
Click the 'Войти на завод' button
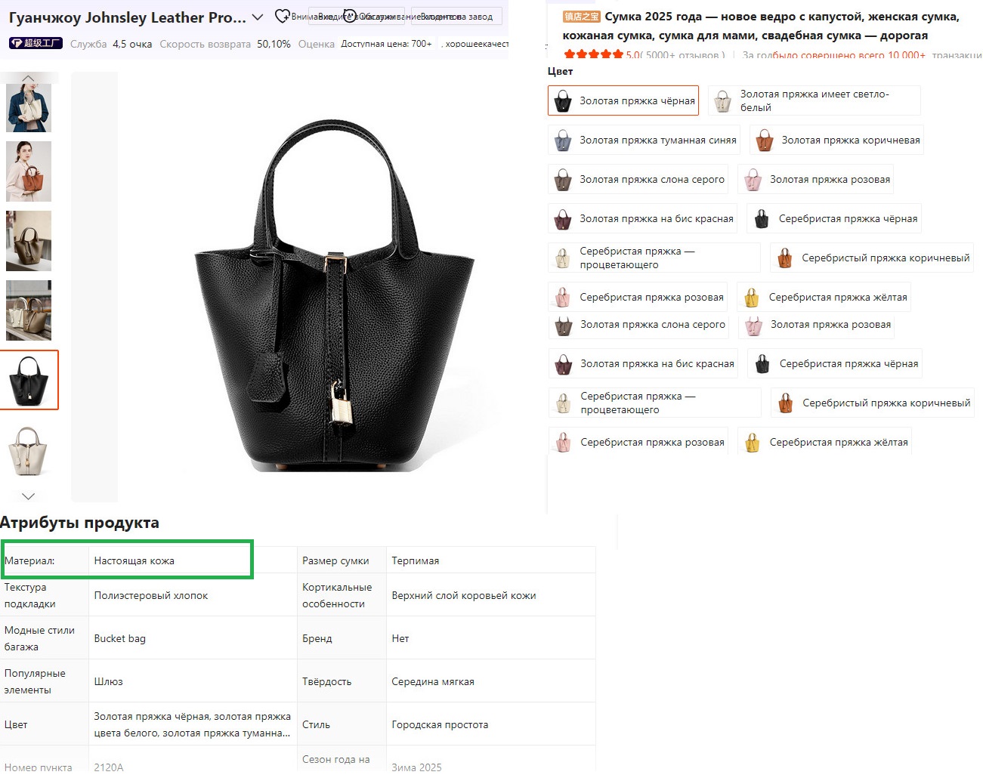[456, 17]
